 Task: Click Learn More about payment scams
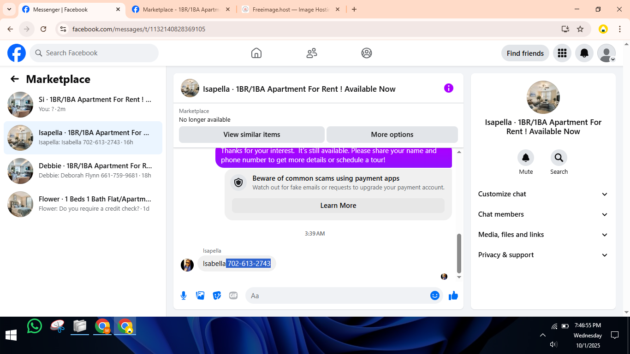(338, 206)
